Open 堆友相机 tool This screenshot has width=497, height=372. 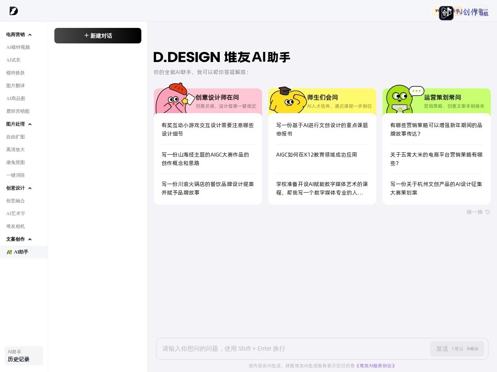coord(16,226)
